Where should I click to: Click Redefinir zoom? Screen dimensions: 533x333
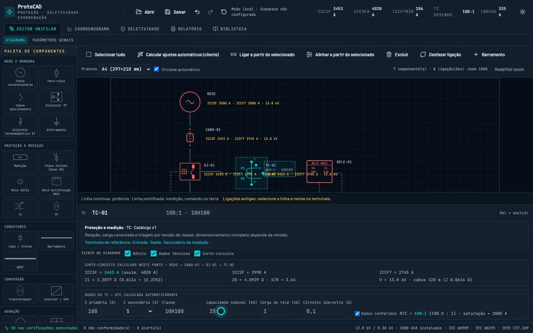coord(509,69)
